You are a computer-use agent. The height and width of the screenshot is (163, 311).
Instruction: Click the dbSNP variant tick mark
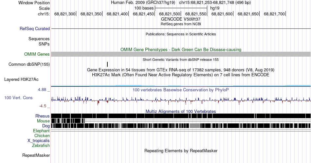pos(107,64)
